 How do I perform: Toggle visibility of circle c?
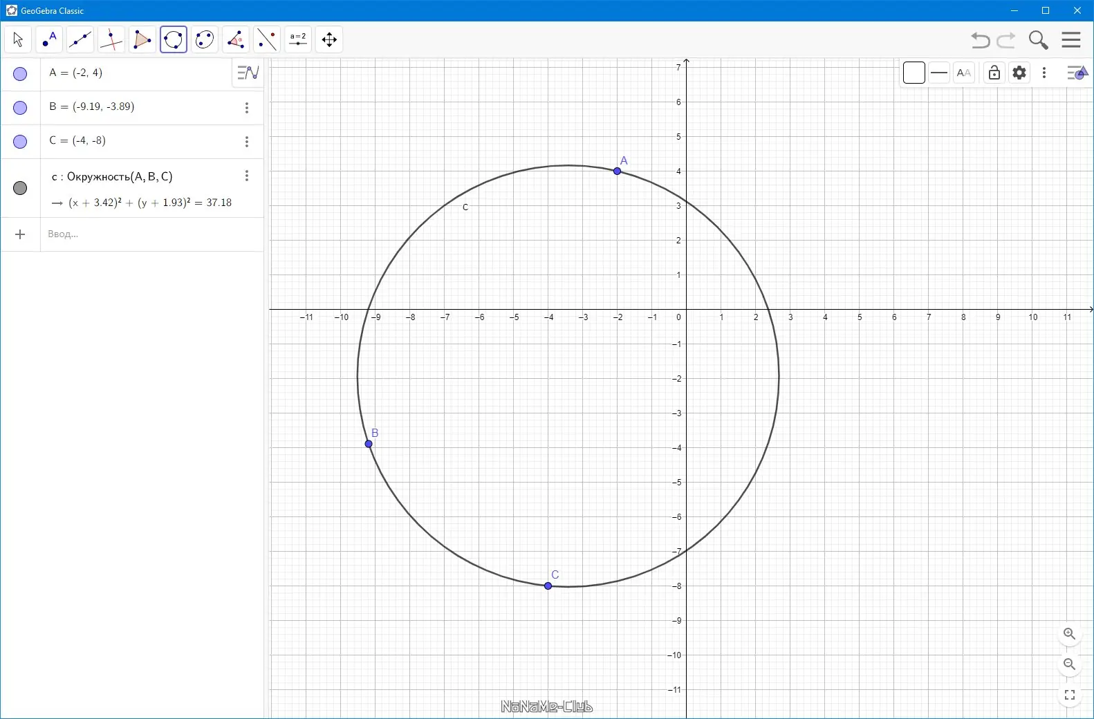click(20, 188)
